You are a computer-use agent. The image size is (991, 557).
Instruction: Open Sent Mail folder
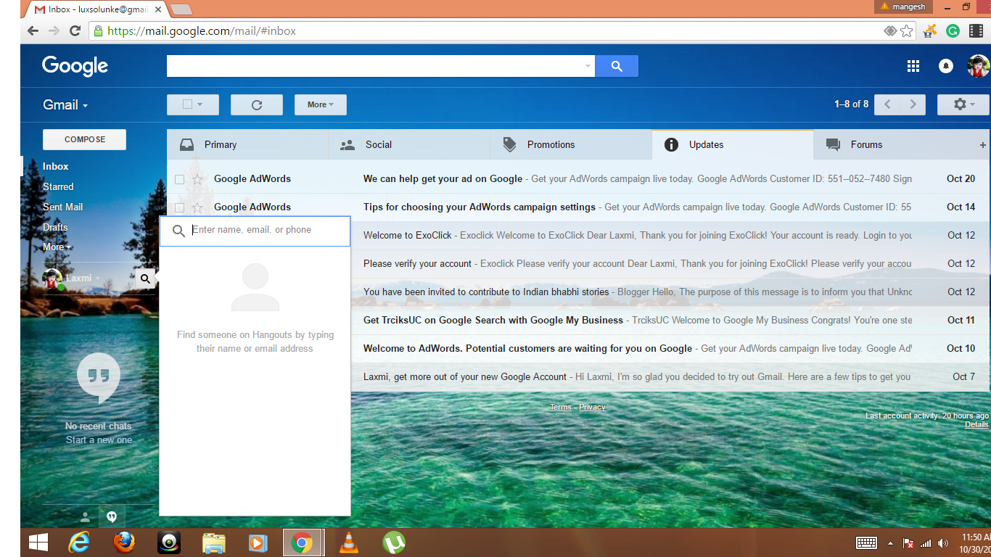point(63,207)
